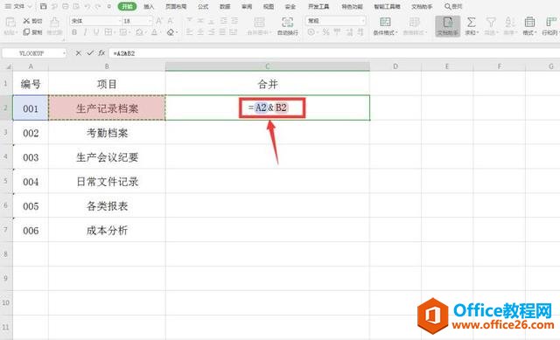Click the 查找 search button
560x340 pixels.
coord(453,6)
